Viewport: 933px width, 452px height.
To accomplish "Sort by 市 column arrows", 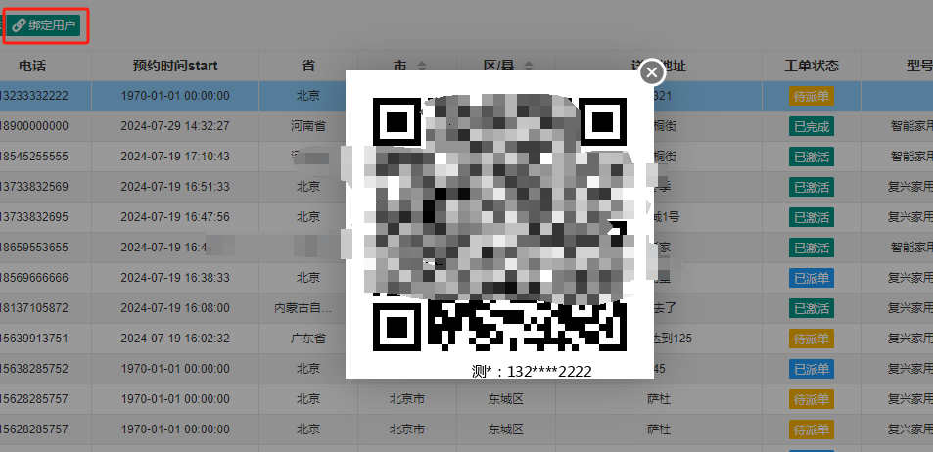I will coord(422,66).
